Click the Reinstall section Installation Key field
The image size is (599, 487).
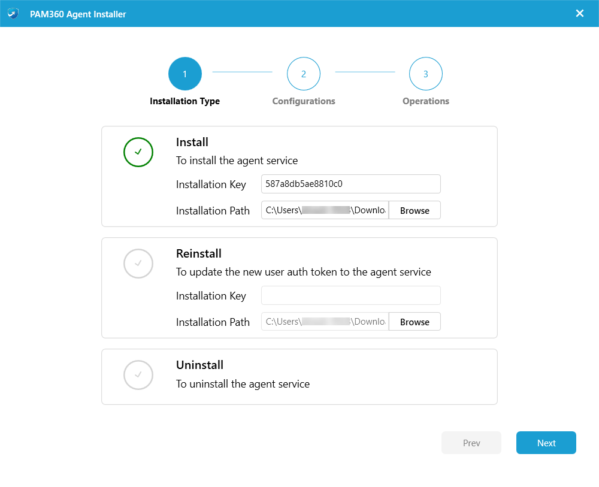click(x=350, y=295)
